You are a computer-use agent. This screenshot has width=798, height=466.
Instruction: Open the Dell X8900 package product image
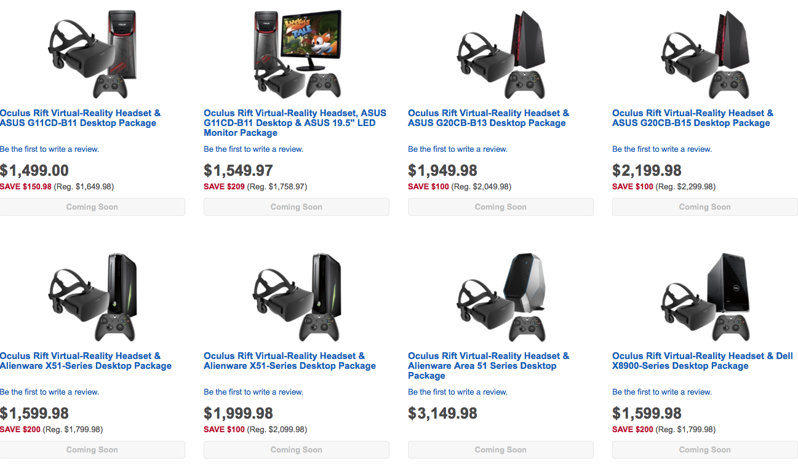coord(704,298)
